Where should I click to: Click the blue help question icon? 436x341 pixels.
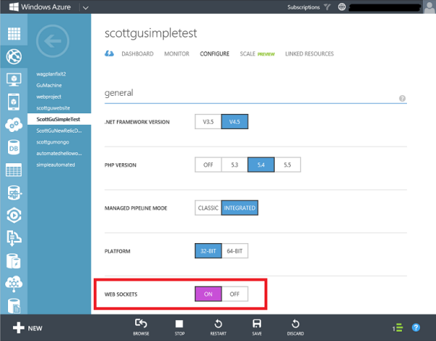(x=416, y=328)
